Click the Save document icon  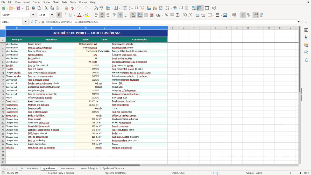click(18, 8)
